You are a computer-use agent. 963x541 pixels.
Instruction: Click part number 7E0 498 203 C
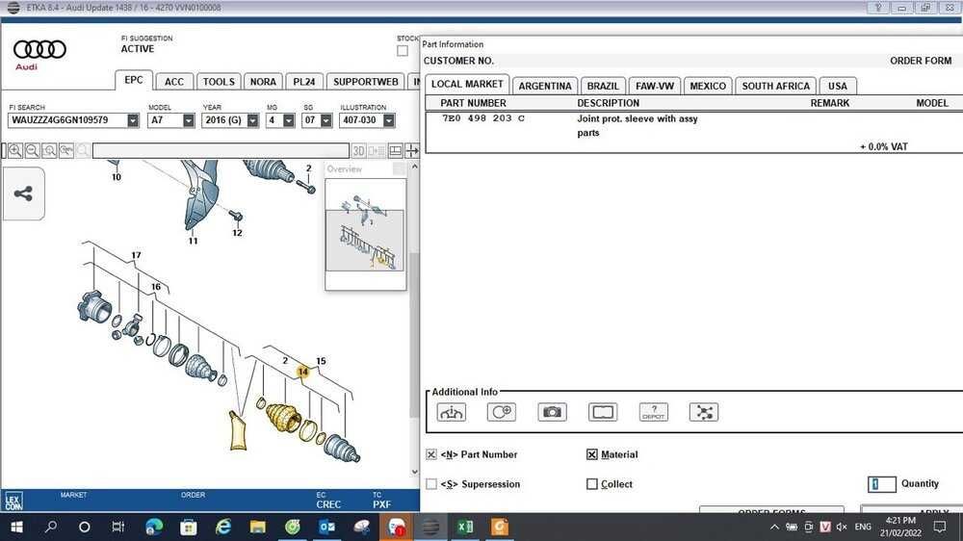point(483,118)
